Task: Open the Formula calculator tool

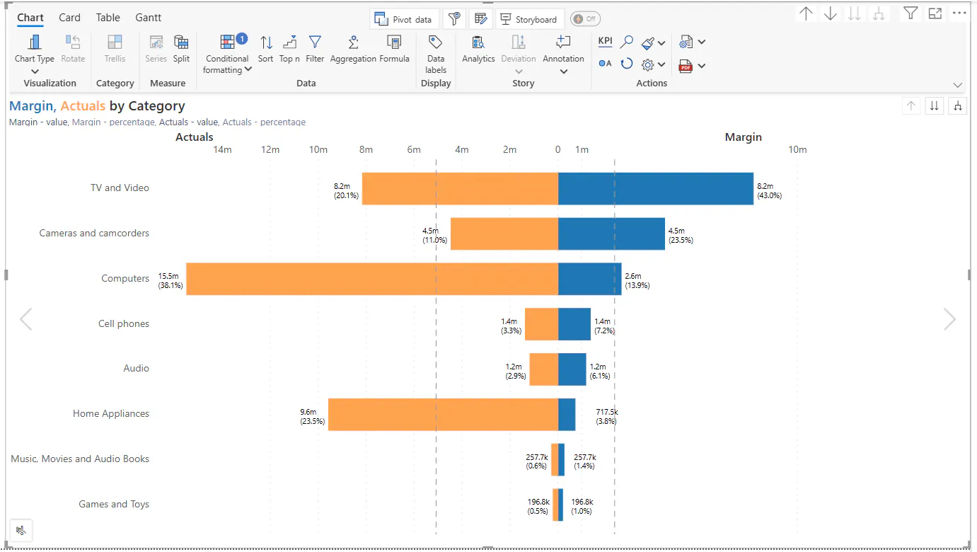Action: 394,44
